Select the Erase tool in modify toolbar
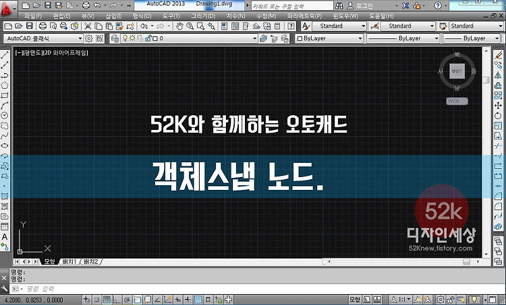The image size is (506, 305). coord(499,55)
